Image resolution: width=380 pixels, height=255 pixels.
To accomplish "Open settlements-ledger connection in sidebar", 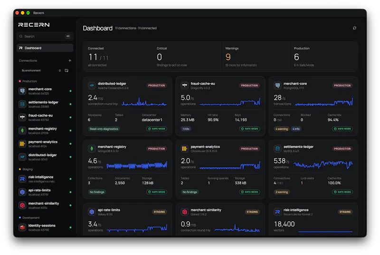I will coord(45,104).
